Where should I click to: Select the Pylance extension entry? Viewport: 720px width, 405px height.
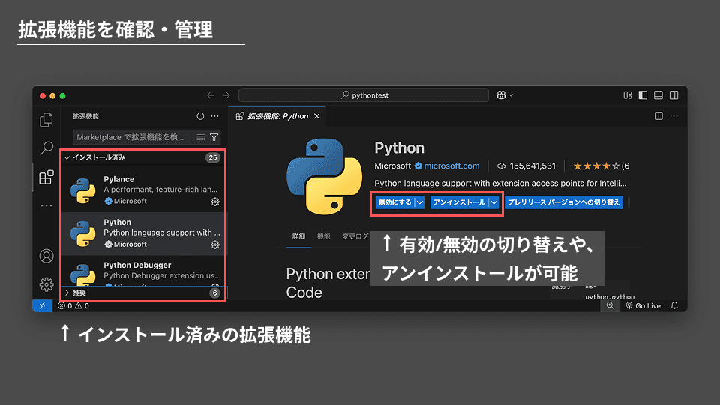click(143, 190)
